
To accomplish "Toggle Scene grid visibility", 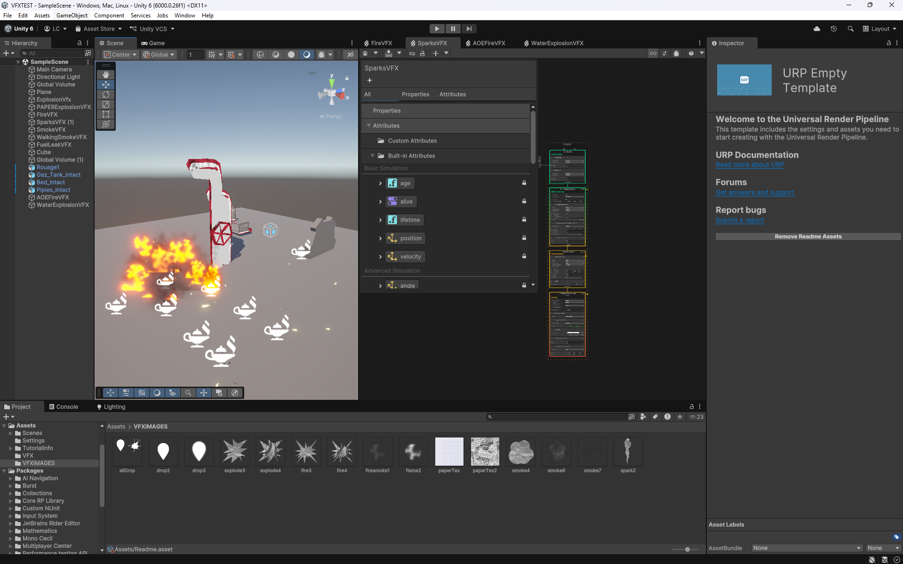I will 212,55.
